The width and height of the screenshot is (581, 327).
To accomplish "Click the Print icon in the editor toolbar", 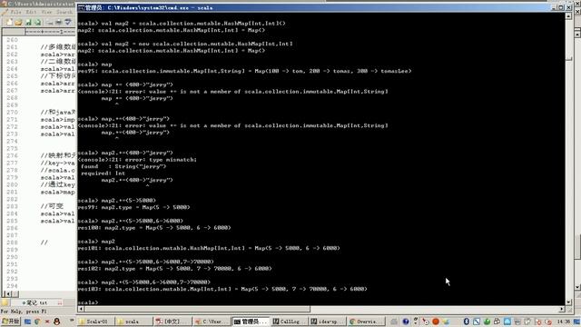I will pyautogui.click(x=58, y=23).
